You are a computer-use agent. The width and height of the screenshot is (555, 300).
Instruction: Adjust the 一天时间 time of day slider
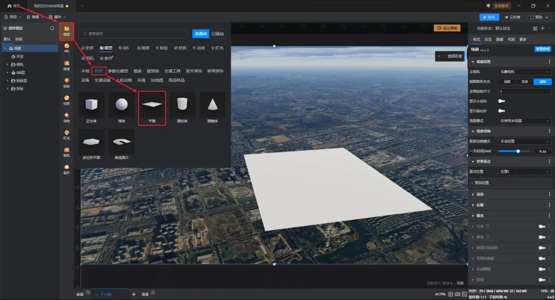click(519, 151)
